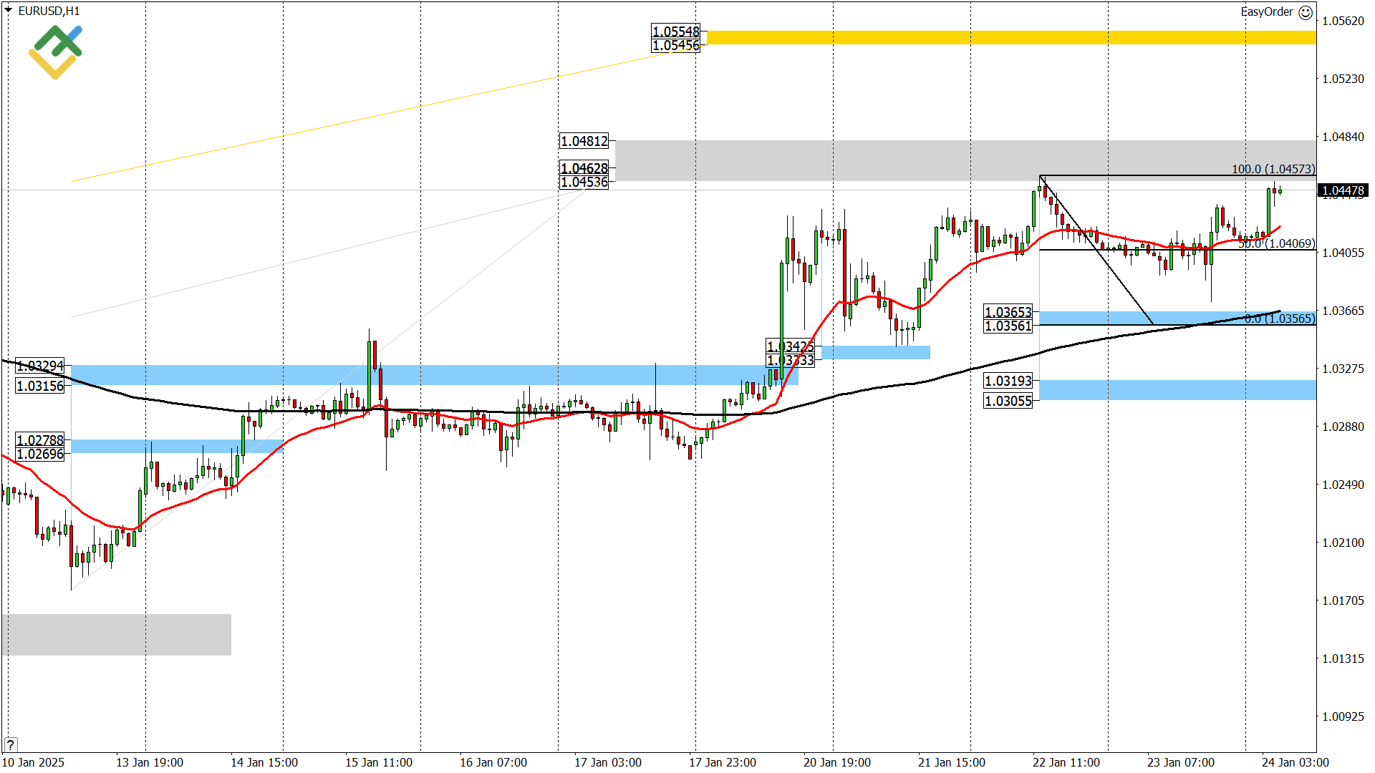1375x773 pixels.
Task: Click the question mark help box
Action: [10, 744]
